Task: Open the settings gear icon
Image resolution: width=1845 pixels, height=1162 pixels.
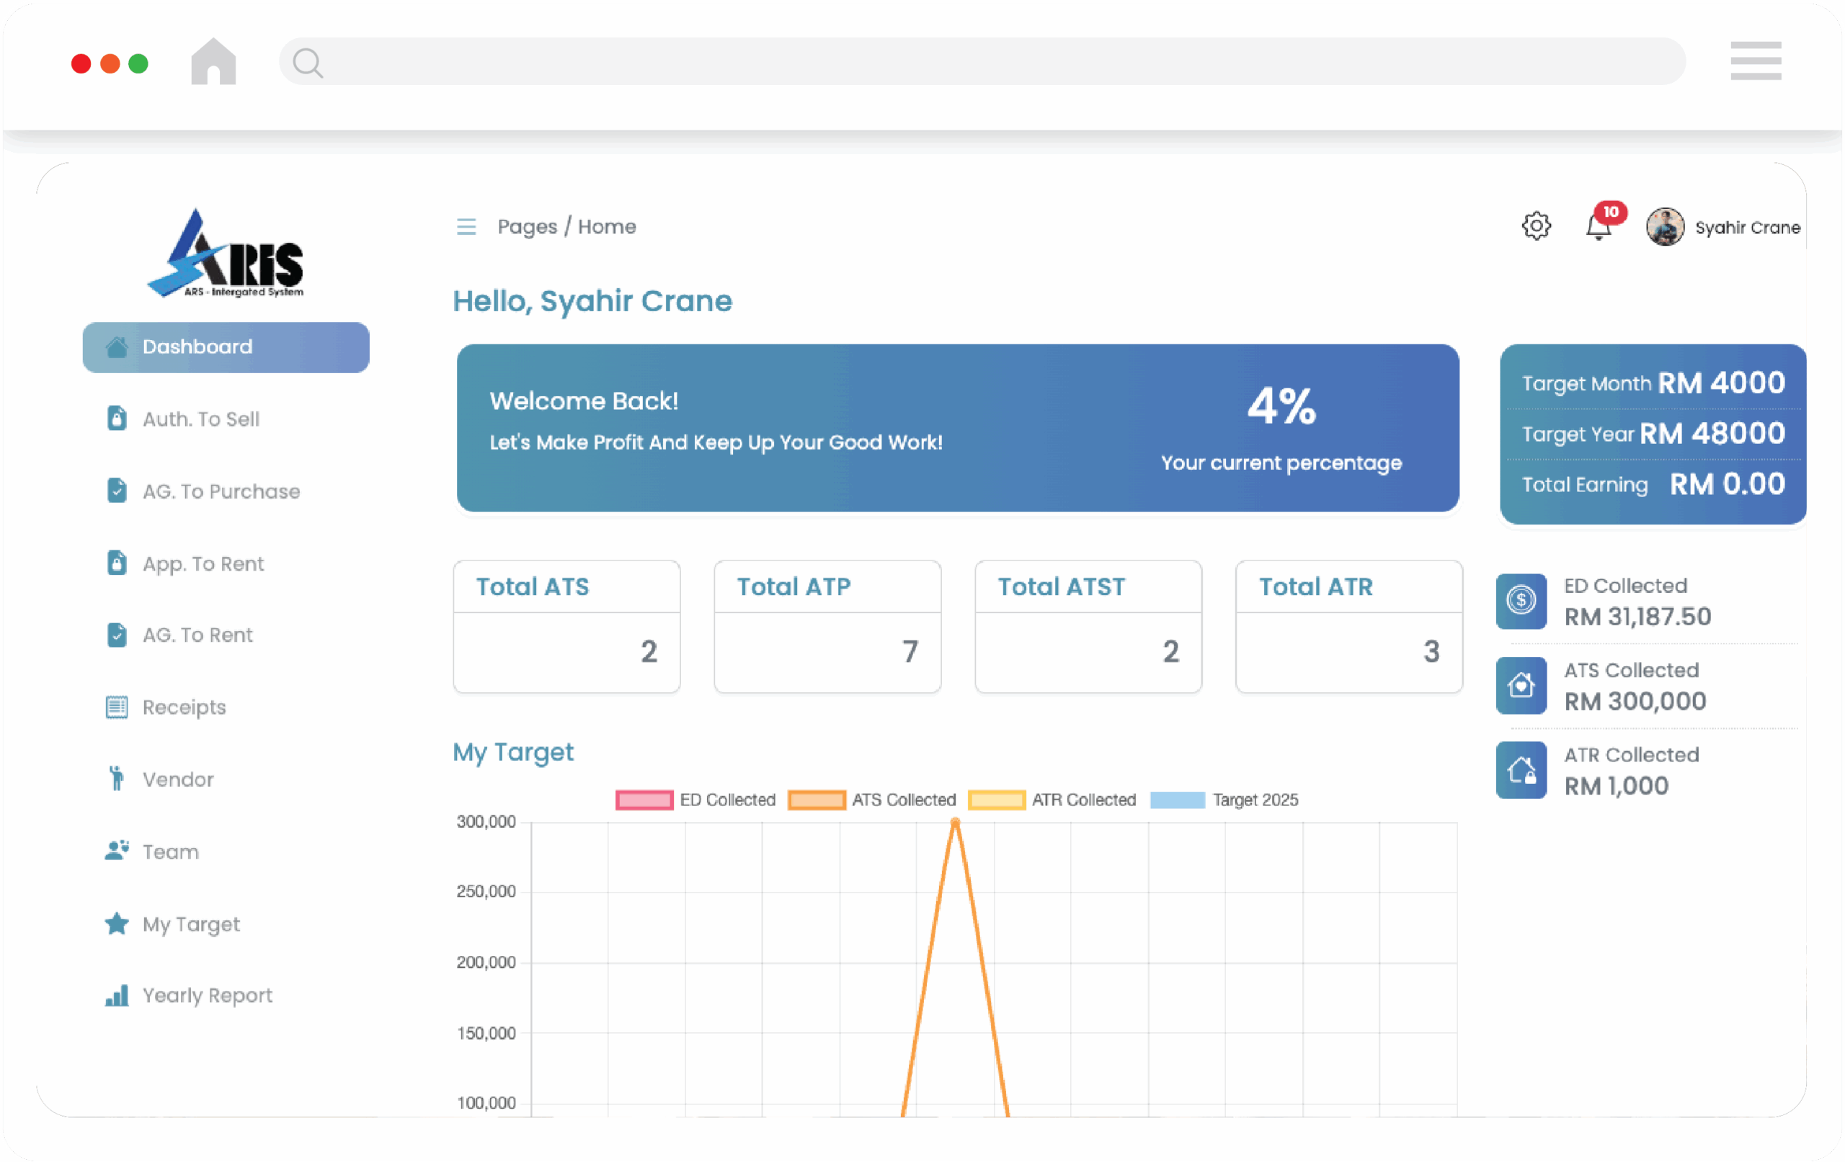Action: click(1535, 226)
